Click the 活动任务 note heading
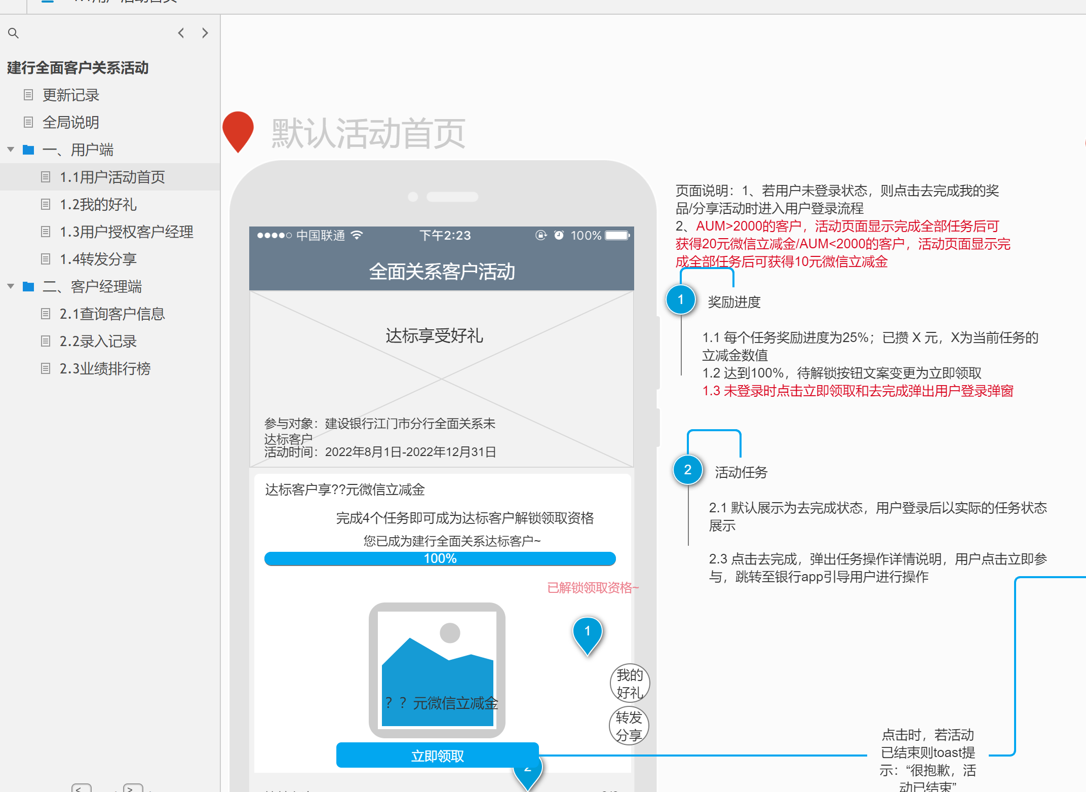 pyautogui.click(x=741, y=472)
